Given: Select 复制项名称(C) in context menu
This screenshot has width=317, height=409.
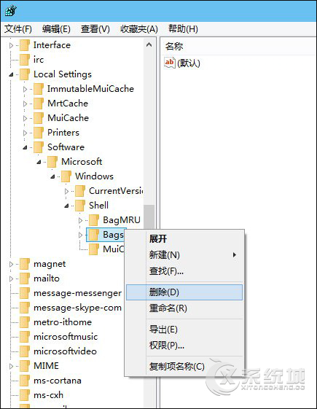Looking at the screenshot, I should point(184,367).
